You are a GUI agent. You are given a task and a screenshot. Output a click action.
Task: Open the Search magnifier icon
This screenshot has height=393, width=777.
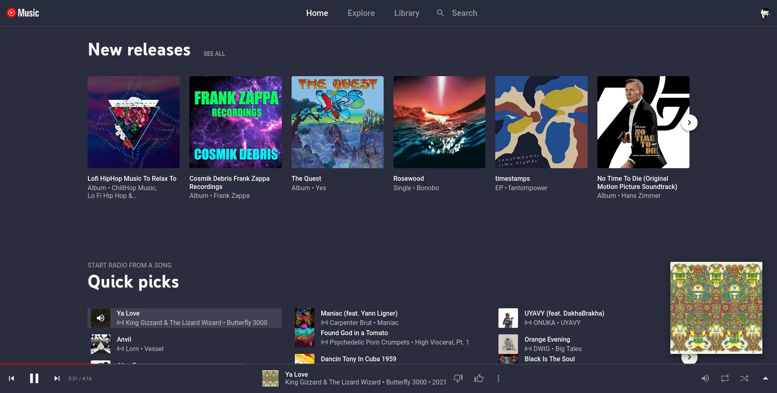(x=440, y=13)
